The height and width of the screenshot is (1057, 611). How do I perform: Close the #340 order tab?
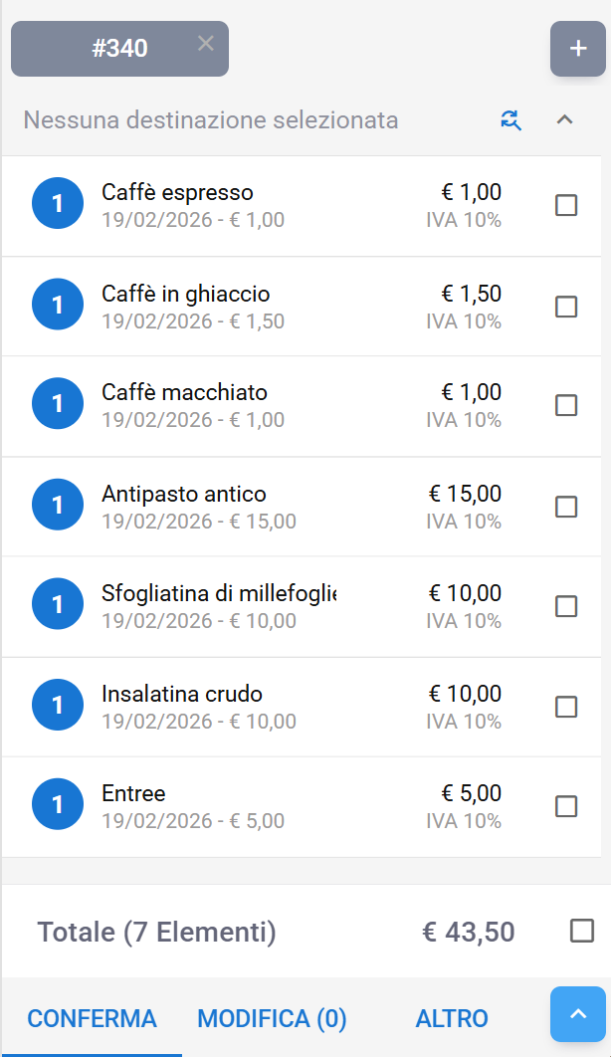205,43
